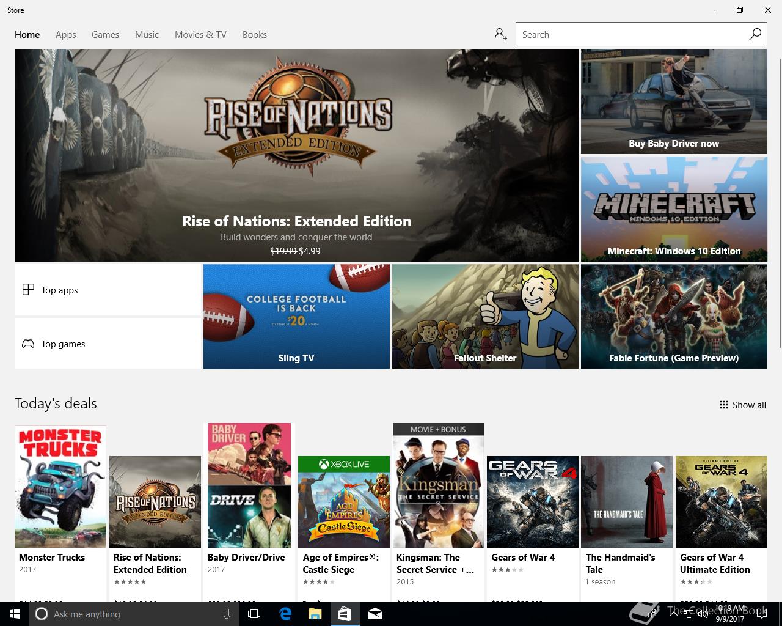Click the Top games button
The width and height of the screenshot is (782, 626).
108,344
